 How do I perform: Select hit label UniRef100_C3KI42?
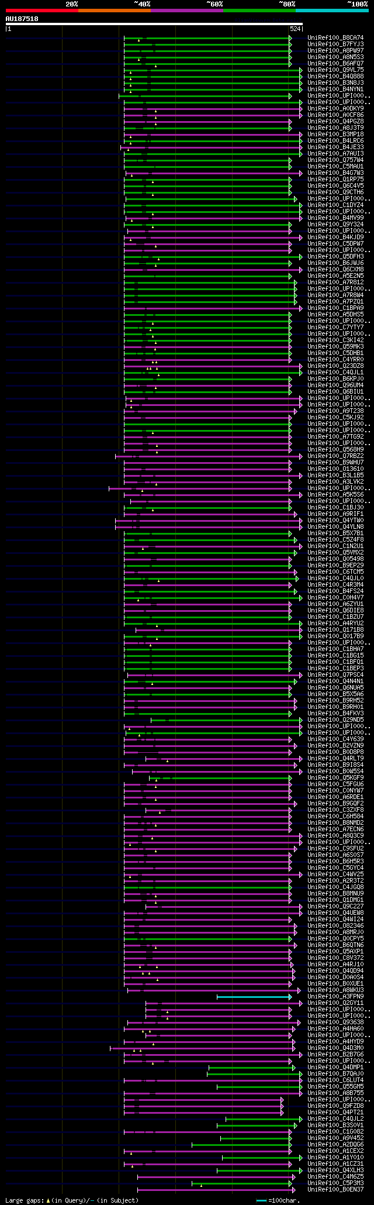[x=335, y=340]
